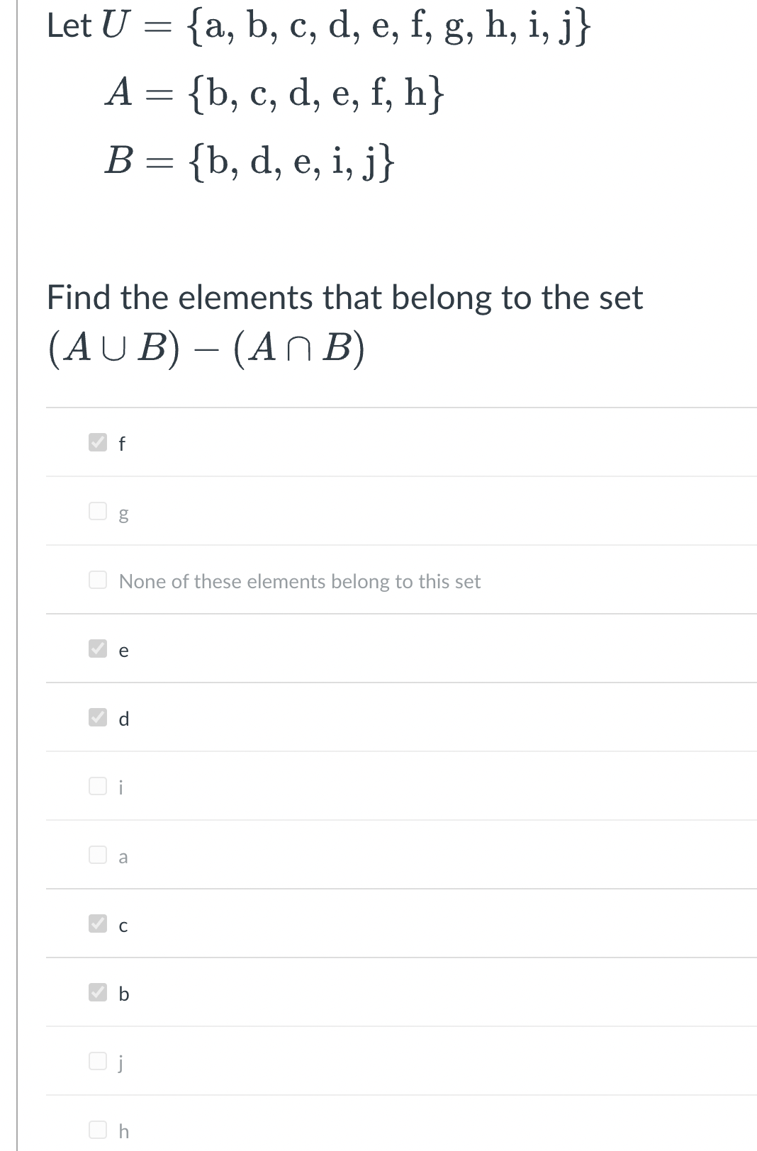Click the set expression (A ∪ B) − (A ∩ B)
Image resolution: width=757 pixels, height=1151 pixels.
(x=206, y=349)
